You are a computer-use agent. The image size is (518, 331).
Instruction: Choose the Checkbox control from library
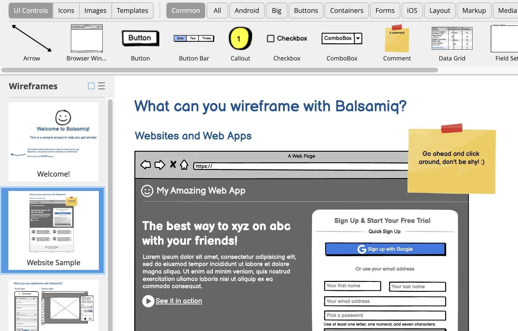click(x=287, y=43)
